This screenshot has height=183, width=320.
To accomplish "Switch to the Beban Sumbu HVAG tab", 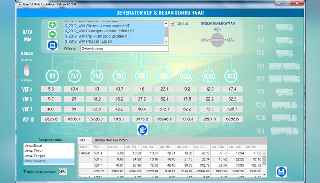I will point(110,140).
